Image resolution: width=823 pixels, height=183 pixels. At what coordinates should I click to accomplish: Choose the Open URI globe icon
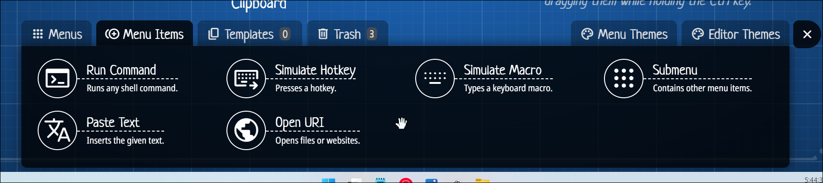[246, 131]
